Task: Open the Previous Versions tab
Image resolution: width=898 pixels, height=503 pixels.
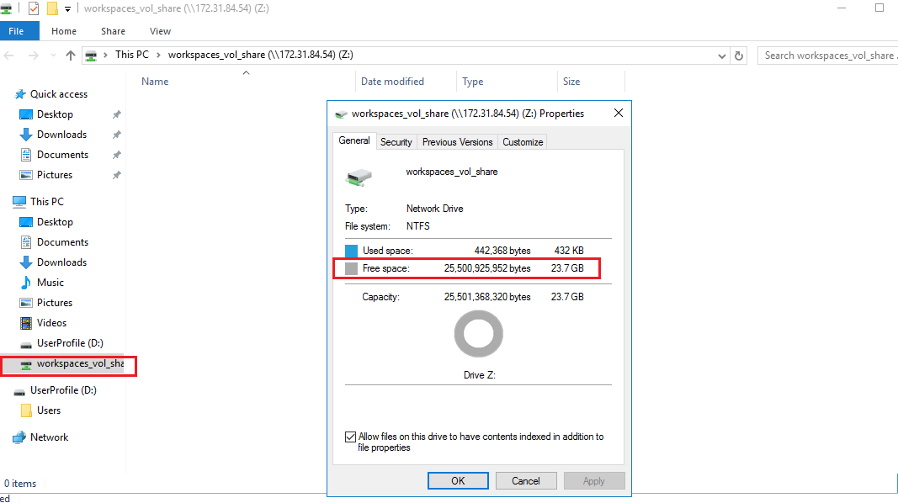Action: click(x=457, y=142)
